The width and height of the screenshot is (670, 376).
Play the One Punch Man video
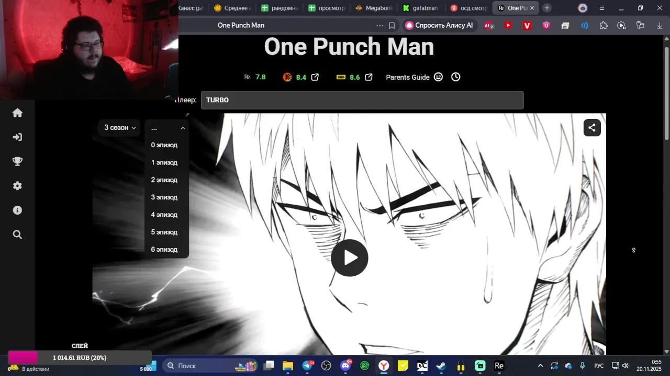350,257
